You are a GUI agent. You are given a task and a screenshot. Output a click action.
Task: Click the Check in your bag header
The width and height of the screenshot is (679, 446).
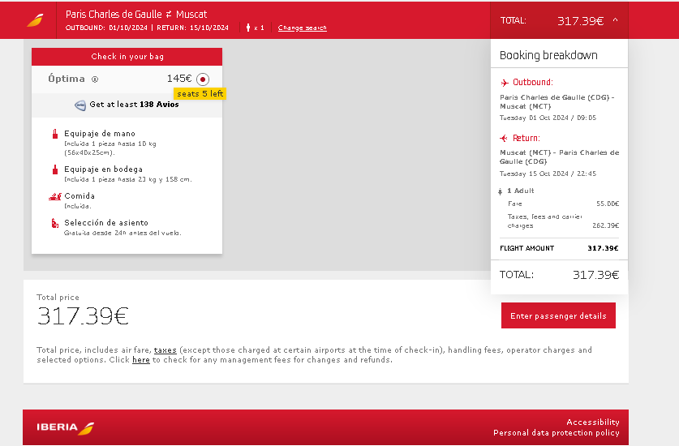(127, 57)
